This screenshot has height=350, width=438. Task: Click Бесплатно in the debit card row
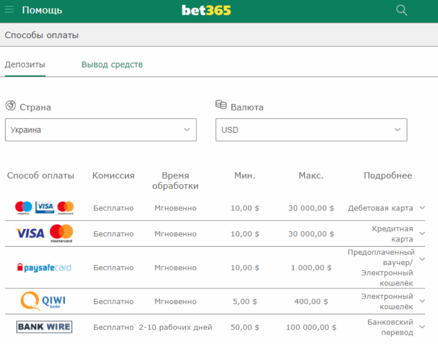tap(113, 208)
